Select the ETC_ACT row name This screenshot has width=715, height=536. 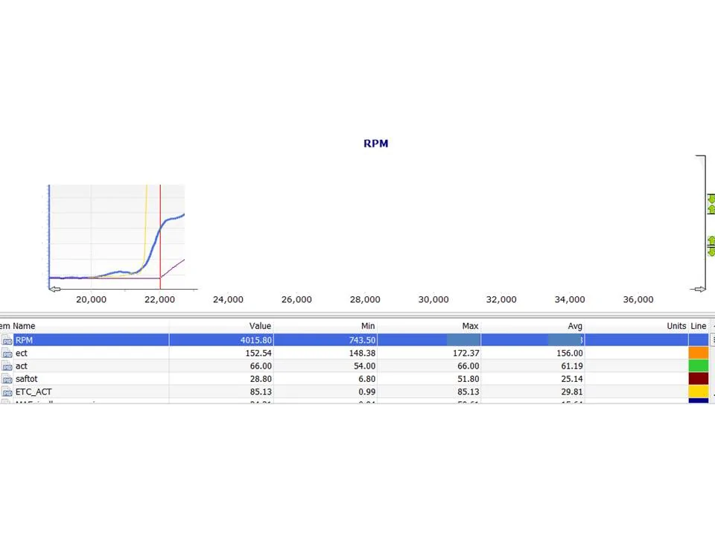[34, 392]
